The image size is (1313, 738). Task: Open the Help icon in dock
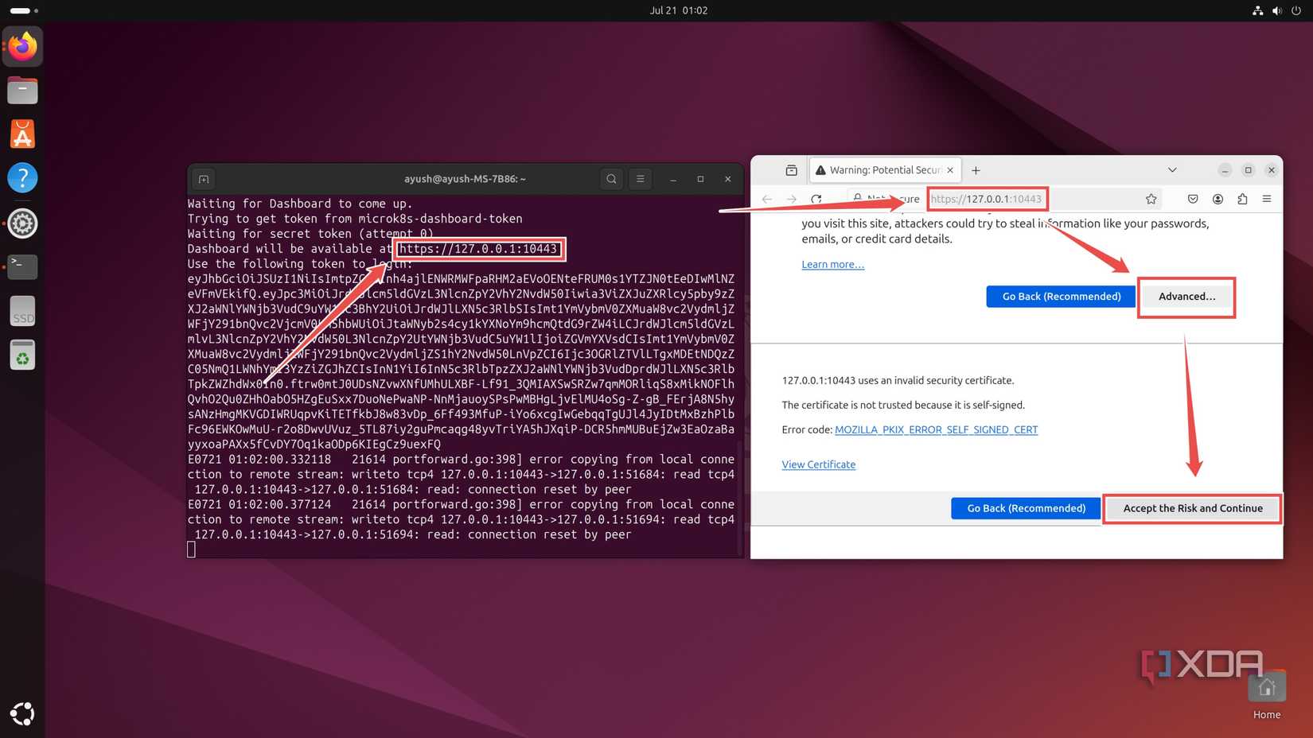(x=22, y=178)
